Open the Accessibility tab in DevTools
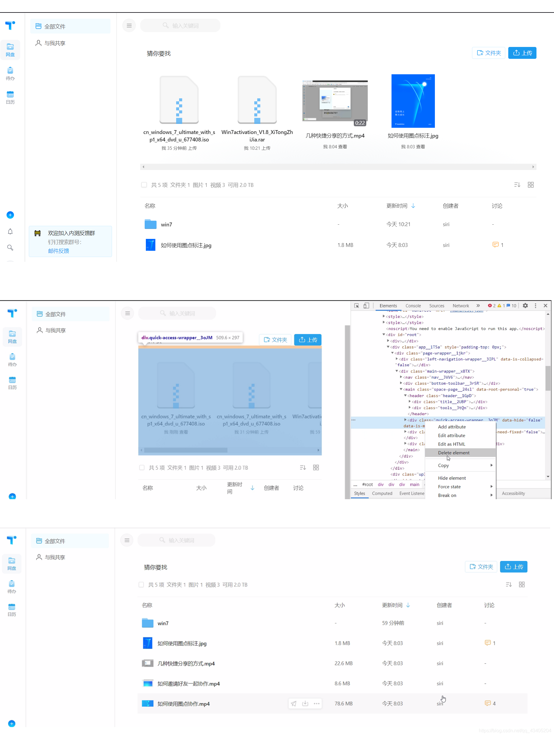Screen dimensions: 554x736 pos(513,493)
